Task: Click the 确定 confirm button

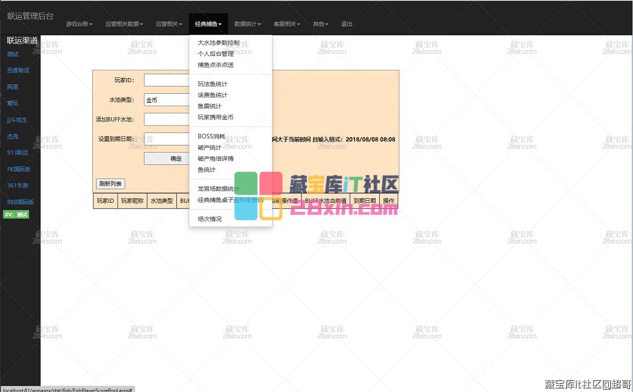Action: [x=167, y=159]
